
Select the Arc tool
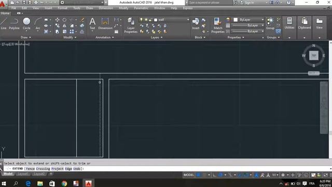coord(38,23)
